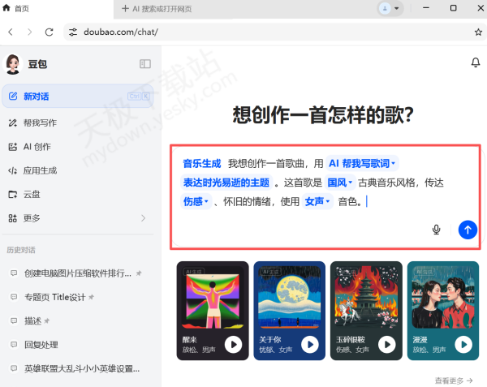487x387 pixels.
Task: Collapse the sidebar with the panel icon
Action: click(145, 64)
